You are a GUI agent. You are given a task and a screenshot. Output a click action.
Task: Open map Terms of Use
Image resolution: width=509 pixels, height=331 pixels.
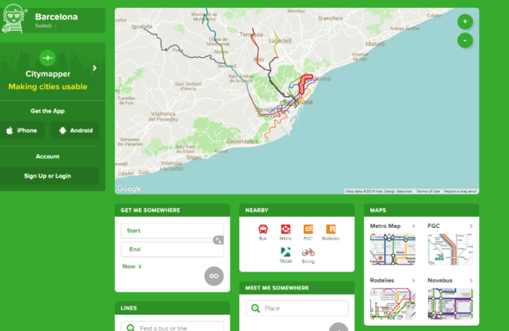pos(428,192)
